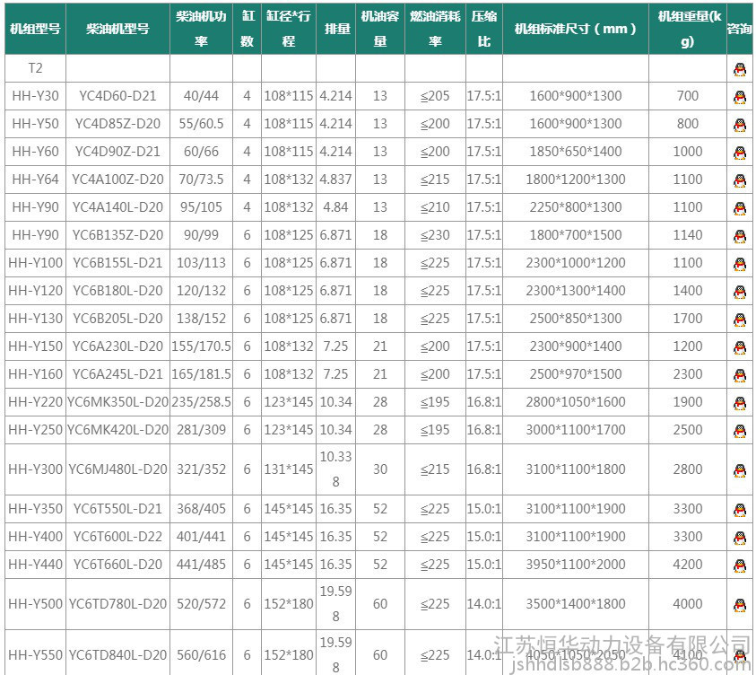Select weight value 2800
The height and width of the screenshot is (675, 756).
688,469
